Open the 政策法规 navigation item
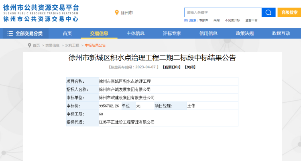Image resolution: width=301 pixels, height=161 pixels. click(x=245, y=34)
